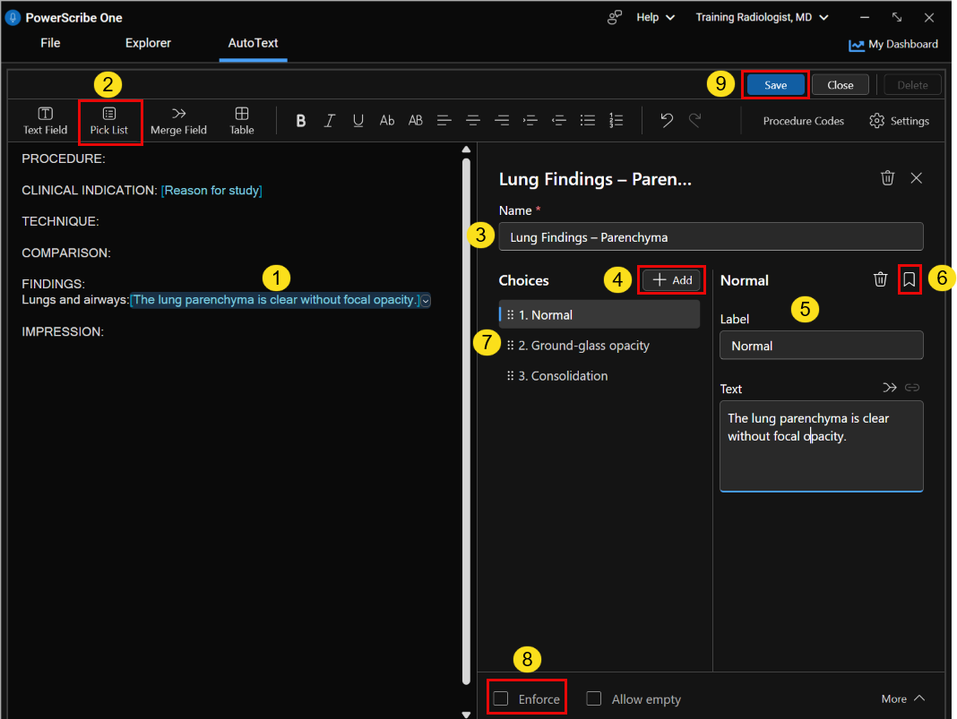The image size is (957, 719).
Task: Apply all-caps AB formatting
Action: pyautogui.click(x=416, y=121)
